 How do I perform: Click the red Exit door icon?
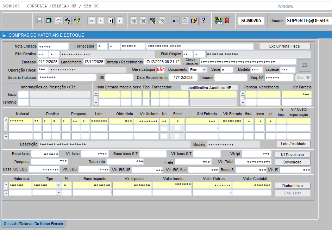point(227,21)
